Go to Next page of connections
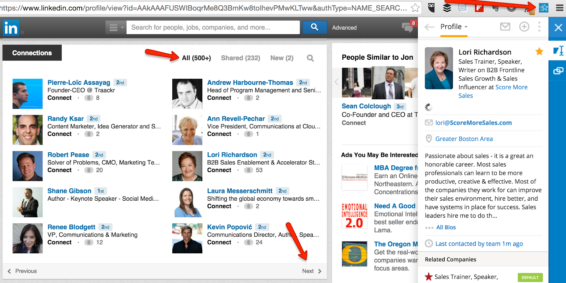Screen dimensions: 566x283 (312, 271)
